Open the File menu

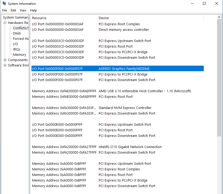5,10
